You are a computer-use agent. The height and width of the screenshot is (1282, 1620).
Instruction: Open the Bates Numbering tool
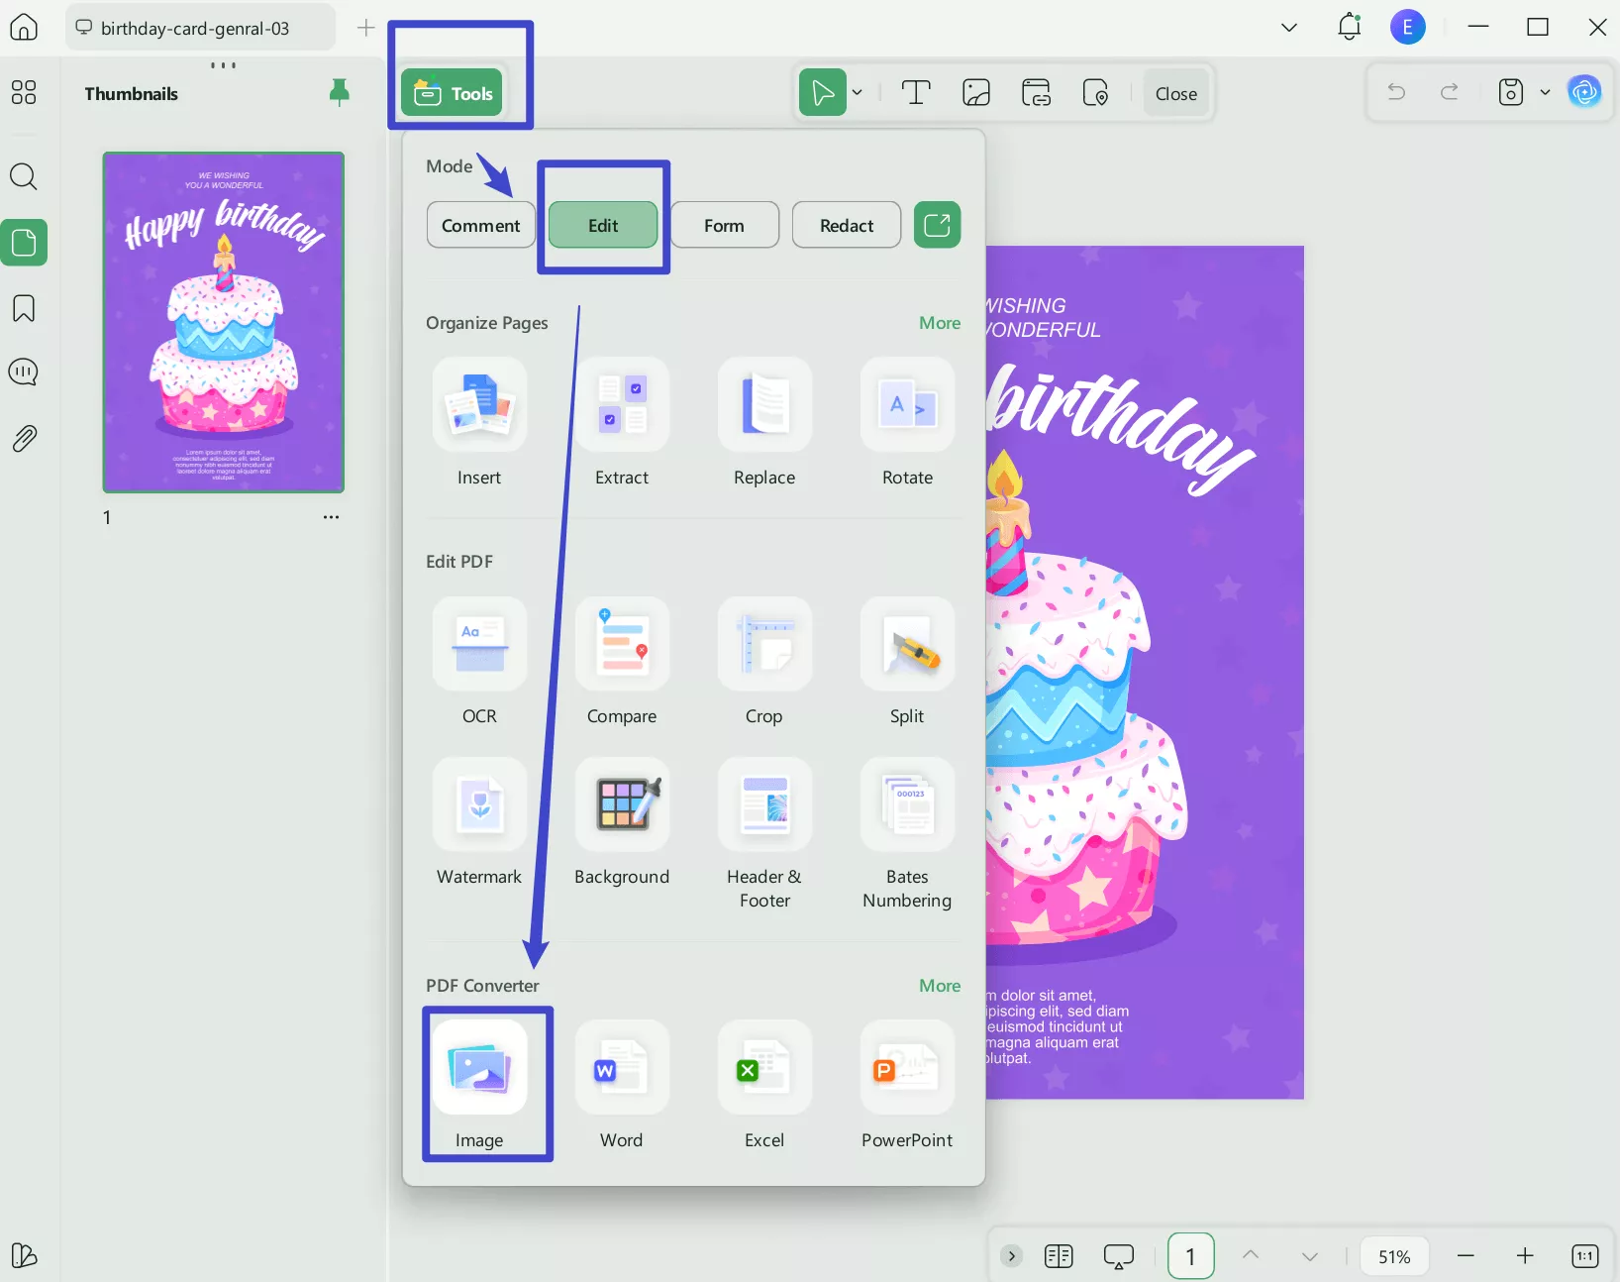click(907, 834)
